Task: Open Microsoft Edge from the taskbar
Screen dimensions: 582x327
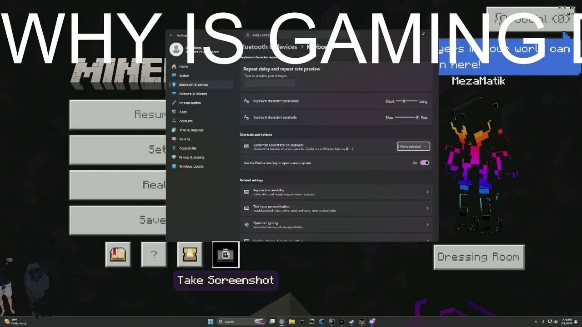Action: pos(321,322)
